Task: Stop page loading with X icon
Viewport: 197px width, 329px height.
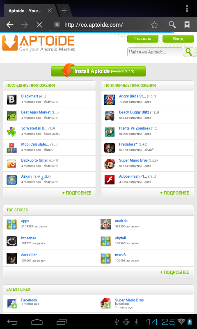Action: click(39, 25)
